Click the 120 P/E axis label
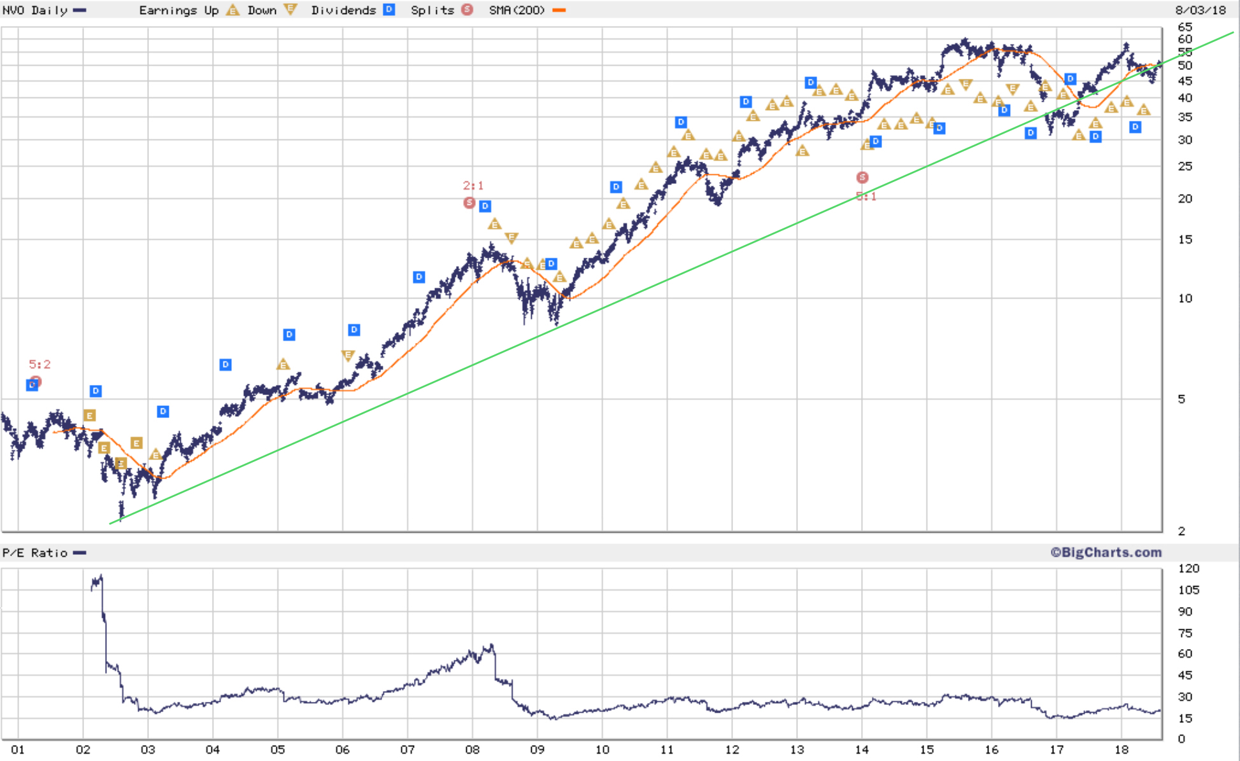The height and width of the screenshot is (761, 1240). tap(1188, 568)
